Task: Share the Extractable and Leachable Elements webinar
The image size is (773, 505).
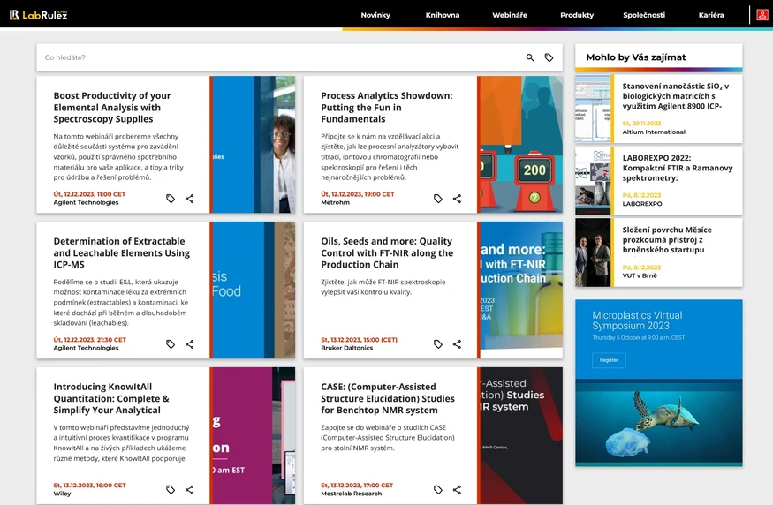Action: click(189, 344)
